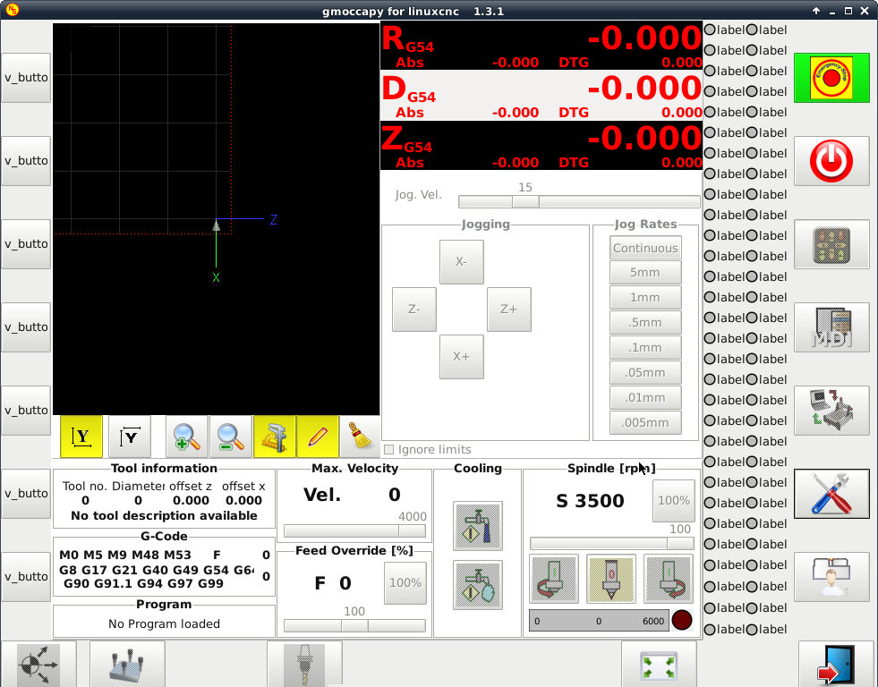Reset feed override to 100%
This screenshot has height=687, width=878.
[x=405, y=583]
